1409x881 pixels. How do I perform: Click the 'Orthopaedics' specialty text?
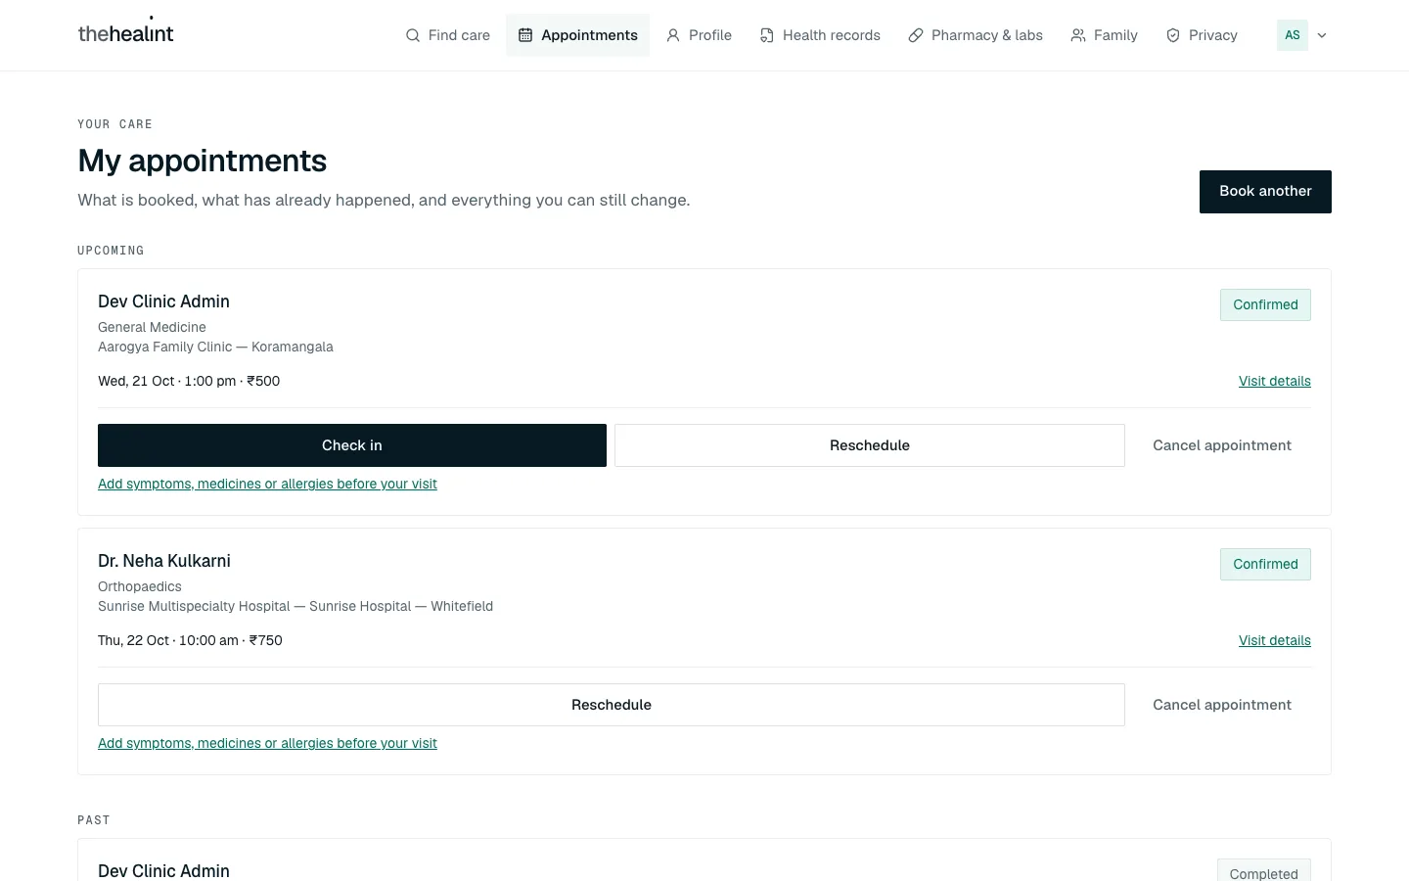point(140,587)
